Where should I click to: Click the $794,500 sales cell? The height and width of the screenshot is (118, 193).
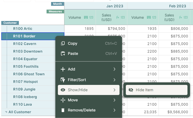coord(111,29)
